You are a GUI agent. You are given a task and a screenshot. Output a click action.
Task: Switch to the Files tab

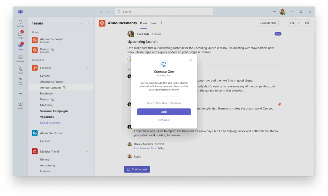pos(153,23)
